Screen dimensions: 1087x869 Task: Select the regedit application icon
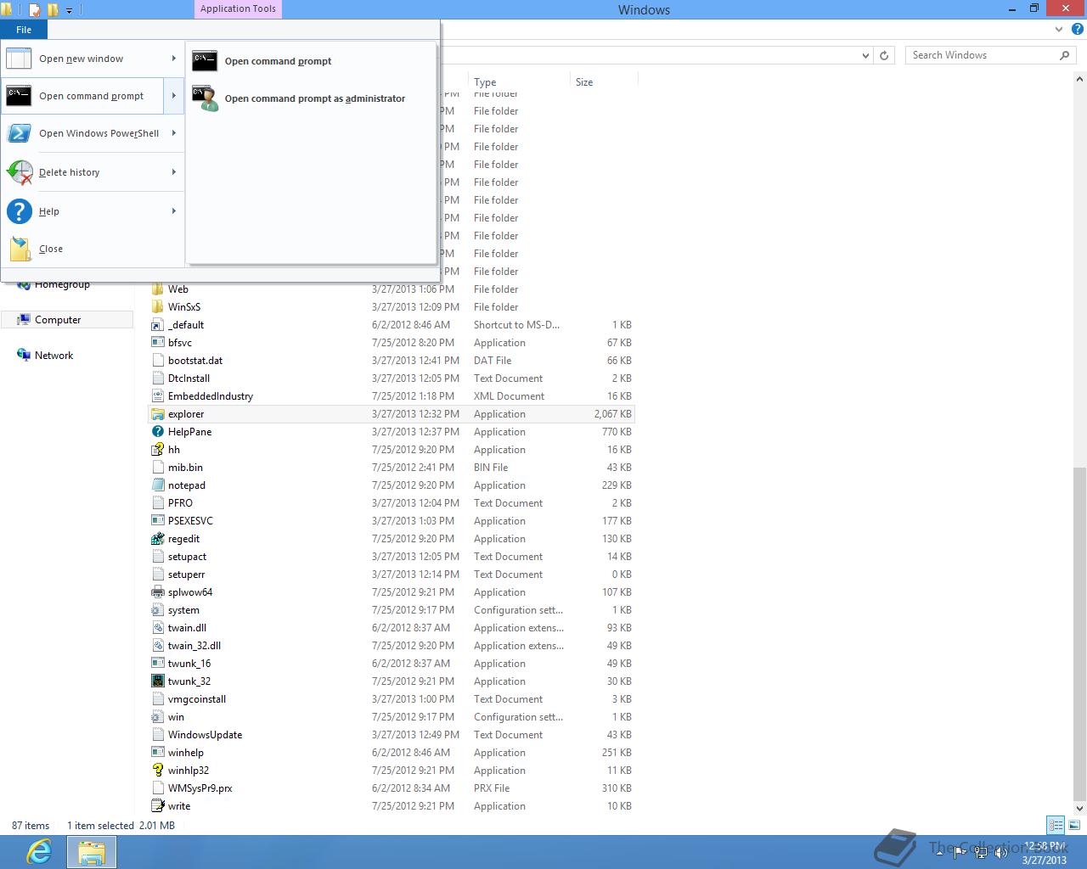point(157,539)
